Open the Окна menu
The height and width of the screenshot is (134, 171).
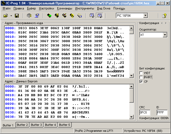[x=106, y=8]
